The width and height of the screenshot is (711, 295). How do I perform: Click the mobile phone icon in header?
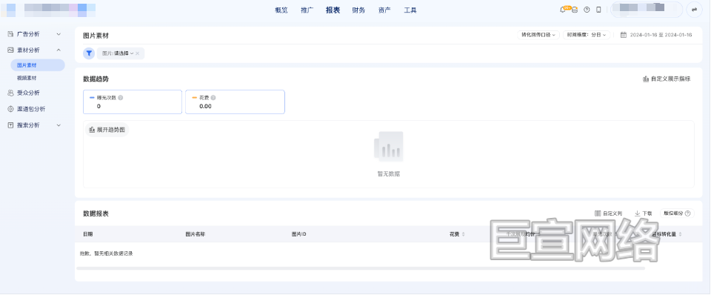click(598, 10)
